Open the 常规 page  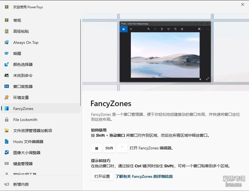[41, 20]
